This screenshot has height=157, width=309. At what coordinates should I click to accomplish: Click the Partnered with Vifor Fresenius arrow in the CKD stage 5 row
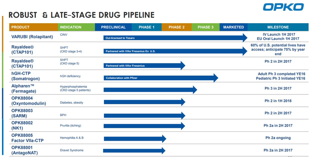145,65
